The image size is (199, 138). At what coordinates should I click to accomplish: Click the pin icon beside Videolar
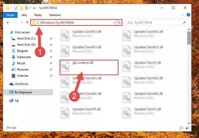(51, 76)
